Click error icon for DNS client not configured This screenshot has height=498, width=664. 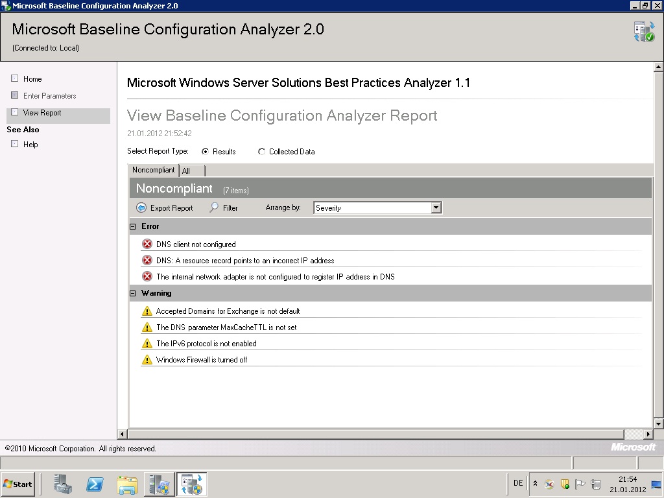[147, 244]
